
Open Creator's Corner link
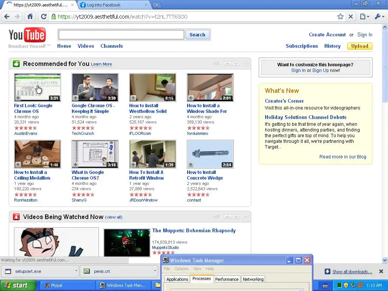pyautogui.click(x=284, y=101)
